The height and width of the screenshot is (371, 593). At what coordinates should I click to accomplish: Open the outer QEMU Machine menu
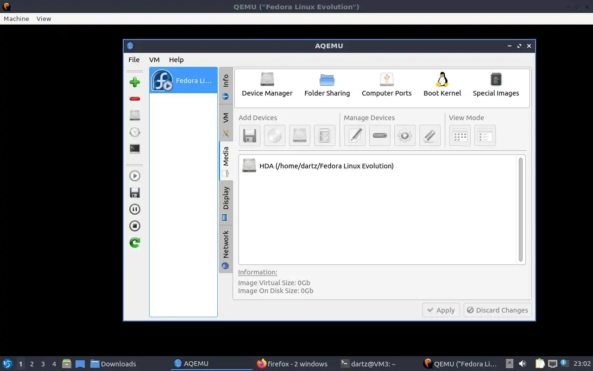tap(16, 19)
